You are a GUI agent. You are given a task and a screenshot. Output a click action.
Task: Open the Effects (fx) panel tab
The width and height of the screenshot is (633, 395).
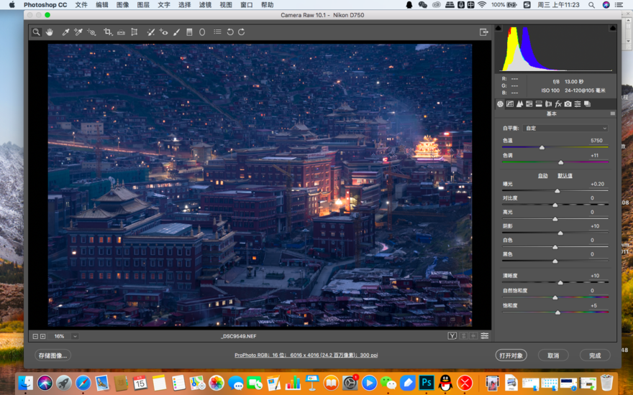point(558,104)
